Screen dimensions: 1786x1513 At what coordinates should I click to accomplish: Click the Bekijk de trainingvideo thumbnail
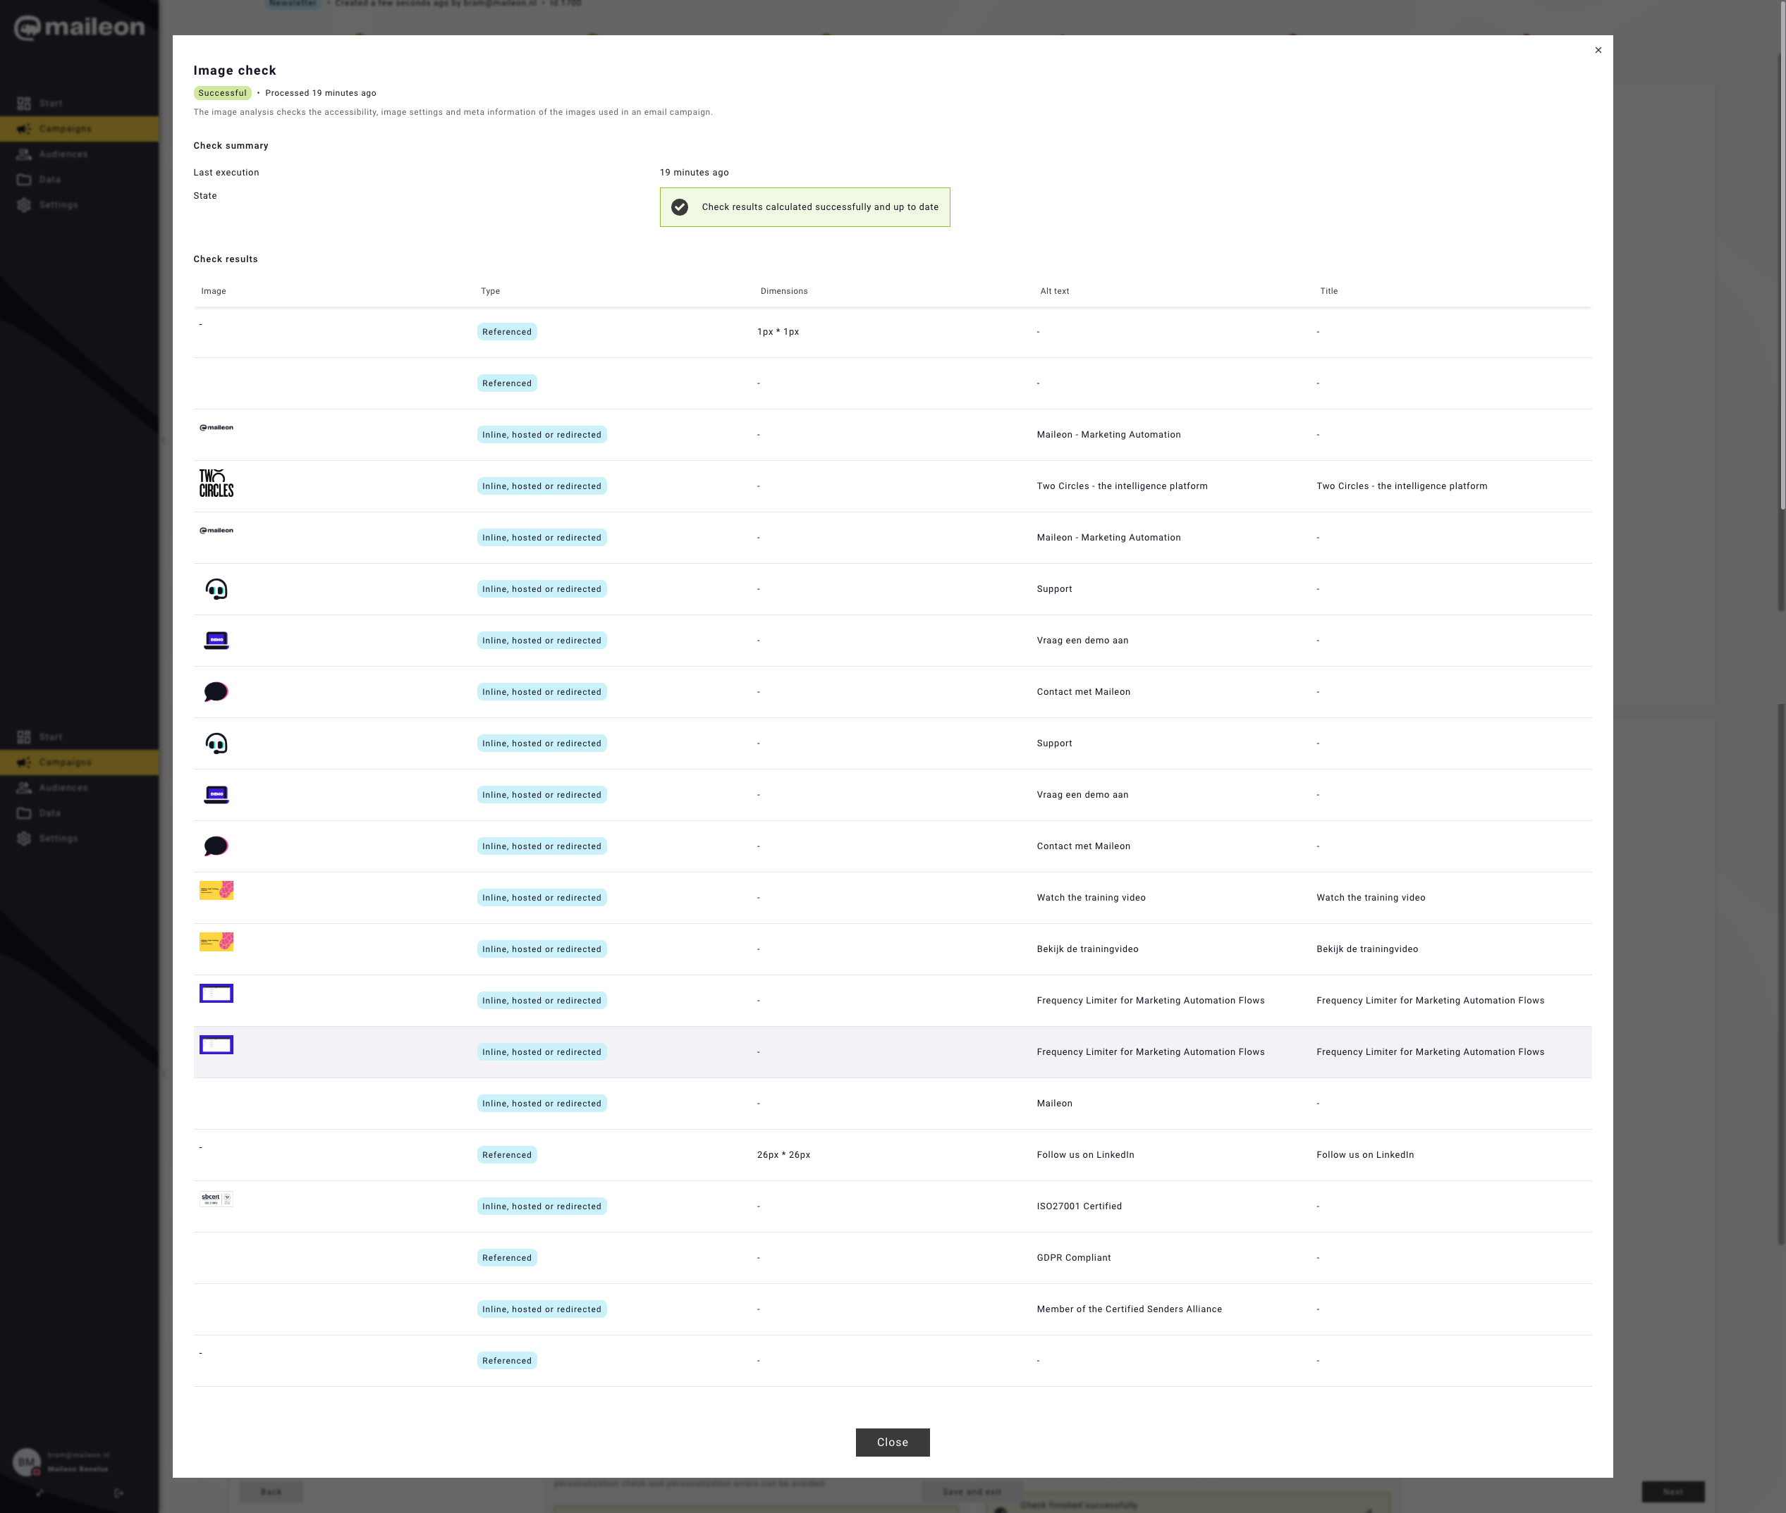(x=216, y=941)
